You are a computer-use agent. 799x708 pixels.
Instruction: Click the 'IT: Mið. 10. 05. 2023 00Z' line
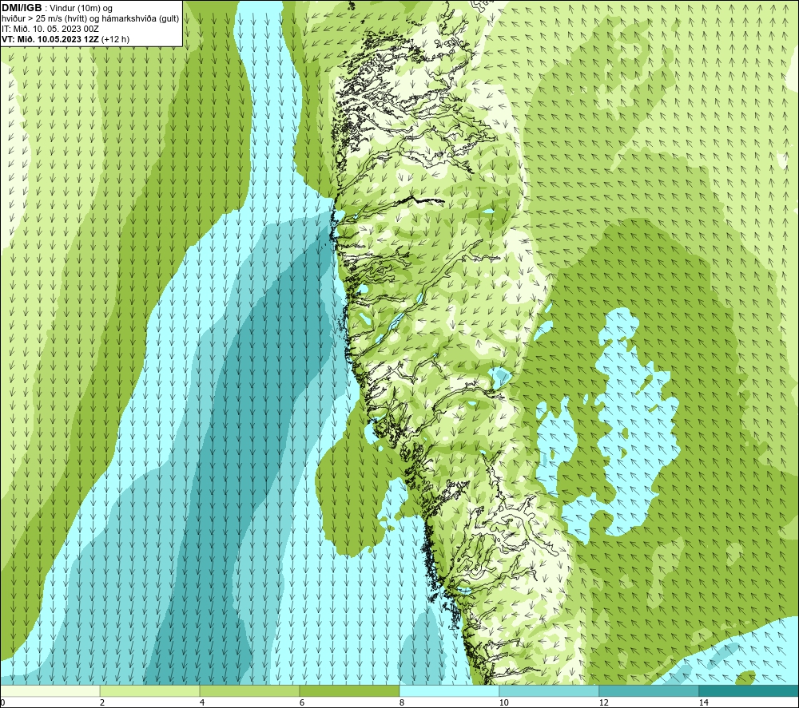point(50,29)
